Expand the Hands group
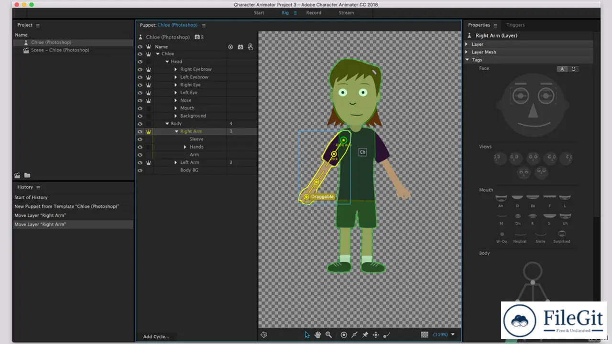This screenshot has height=344, width=612. [x=186, y=147]
